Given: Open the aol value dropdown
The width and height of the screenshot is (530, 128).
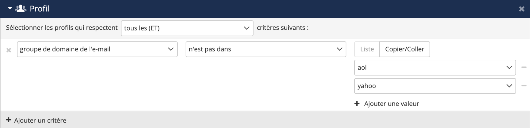Looking at the screenshot, I should tap(435, 68).
